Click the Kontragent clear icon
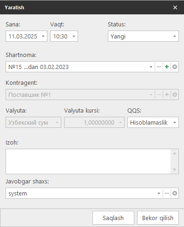The height and width of the screenshot is (227, 184). pos(175,95)
